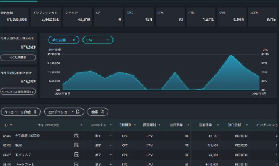Open the detail icon in the first campaign row
The image size is (279, 166).
click(x=77, y=135)
